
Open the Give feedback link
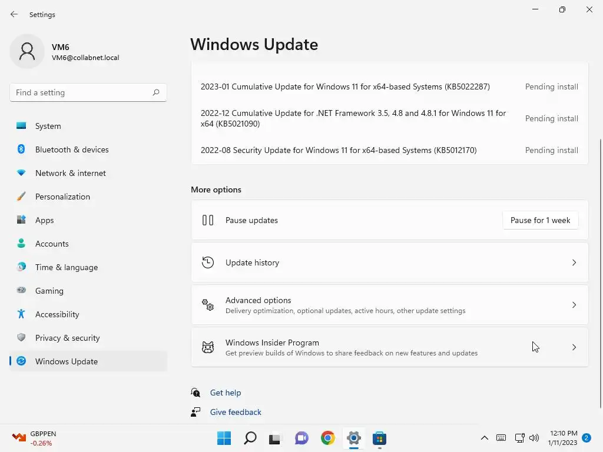point(236,412)
